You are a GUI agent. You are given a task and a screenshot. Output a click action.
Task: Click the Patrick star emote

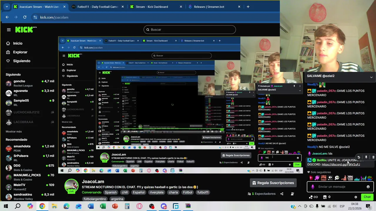(343, 178)
